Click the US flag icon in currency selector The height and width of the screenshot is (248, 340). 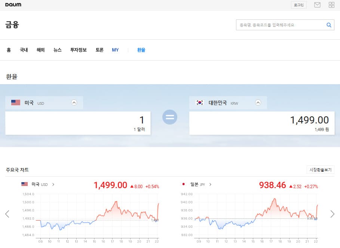coord(15,102)
